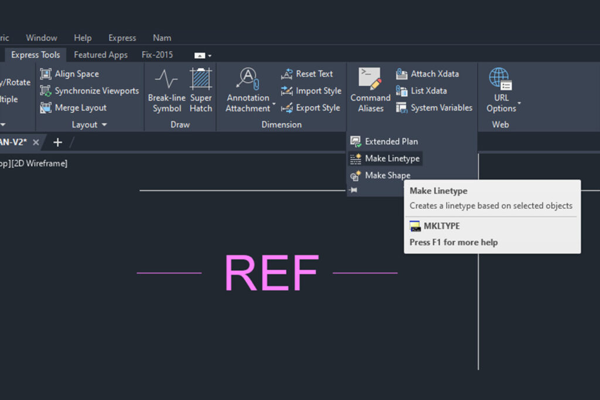This screenshot has height=400, width=600.
Task: Pin the expanded Tools panel
Action: tap(353, 190)
